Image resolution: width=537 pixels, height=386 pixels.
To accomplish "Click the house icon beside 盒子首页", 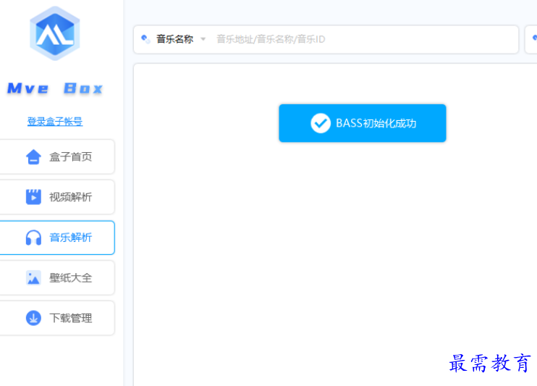I will pyautogui.click(x=33, y=157).
